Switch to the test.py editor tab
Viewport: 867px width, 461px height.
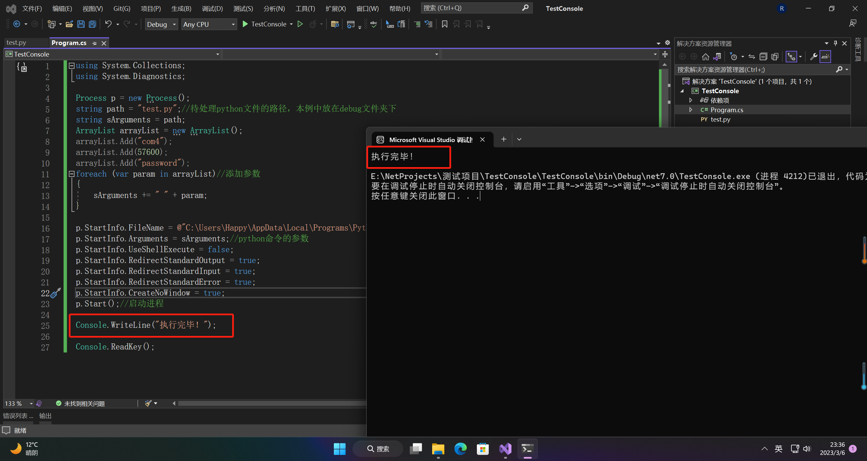click(x=16, y=43)
